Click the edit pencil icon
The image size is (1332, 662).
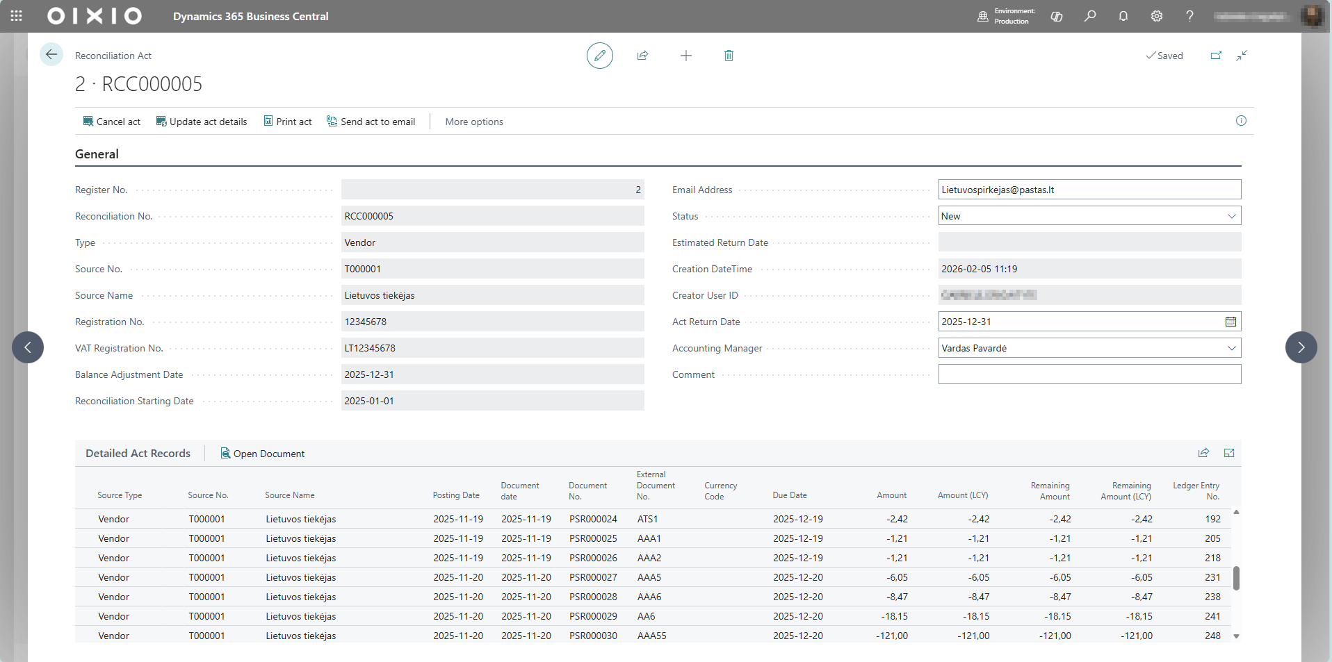[599, 56]
